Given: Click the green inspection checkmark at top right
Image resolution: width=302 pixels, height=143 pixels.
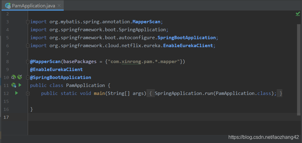Looking at the screenshot, I should pos(298,14).
